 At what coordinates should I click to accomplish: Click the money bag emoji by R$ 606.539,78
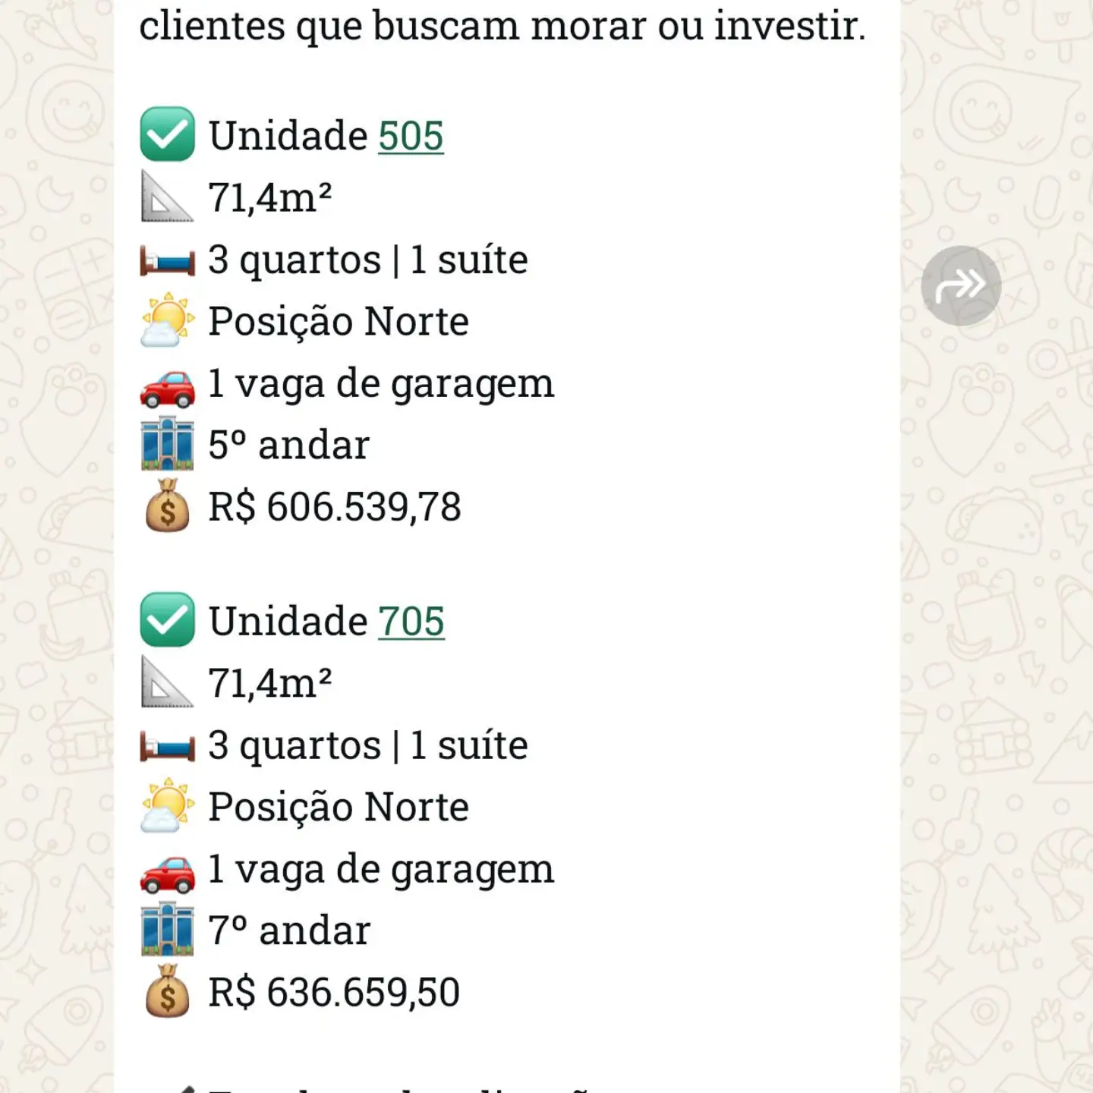pos(168,506)
